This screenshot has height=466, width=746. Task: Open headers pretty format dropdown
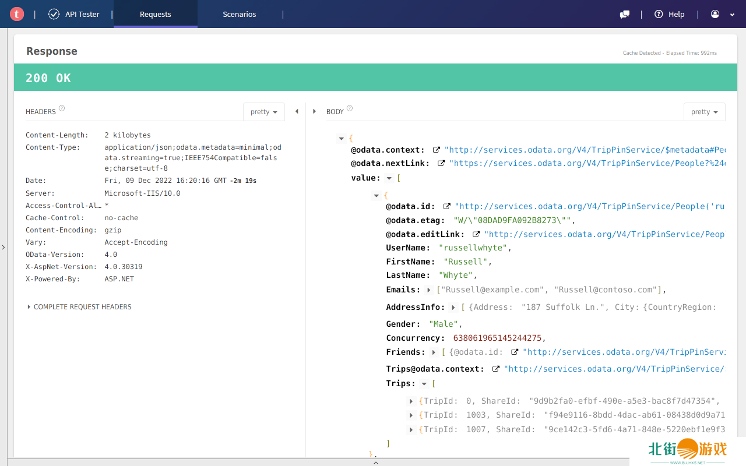(263, 112)
